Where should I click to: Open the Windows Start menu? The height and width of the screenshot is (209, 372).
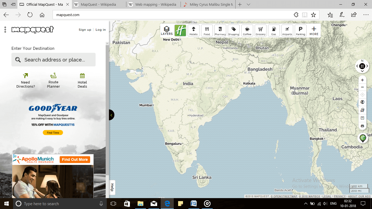(x=7, y=204)
